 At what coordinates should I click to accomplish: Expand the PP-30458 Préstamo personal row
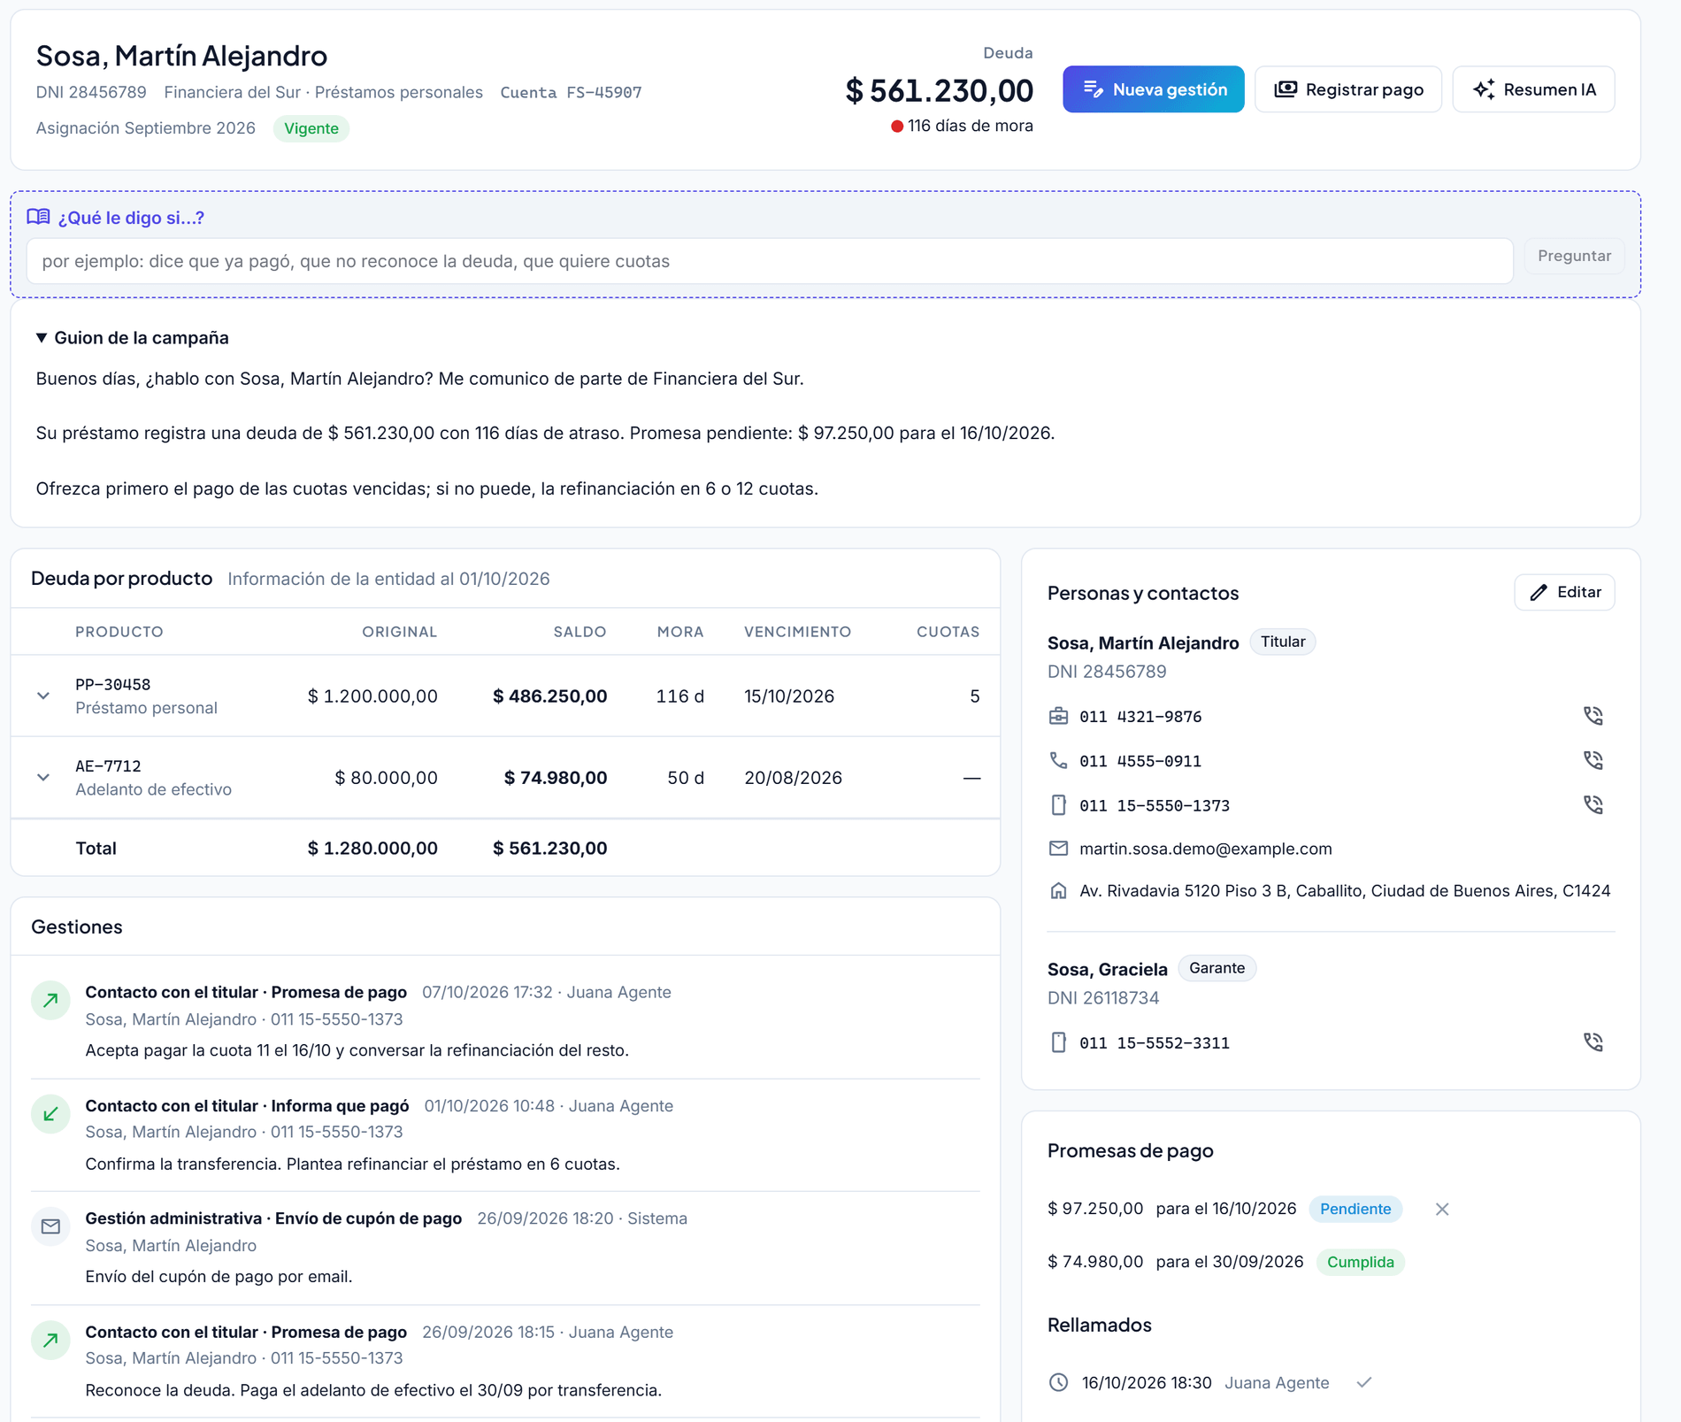(43, 696)
